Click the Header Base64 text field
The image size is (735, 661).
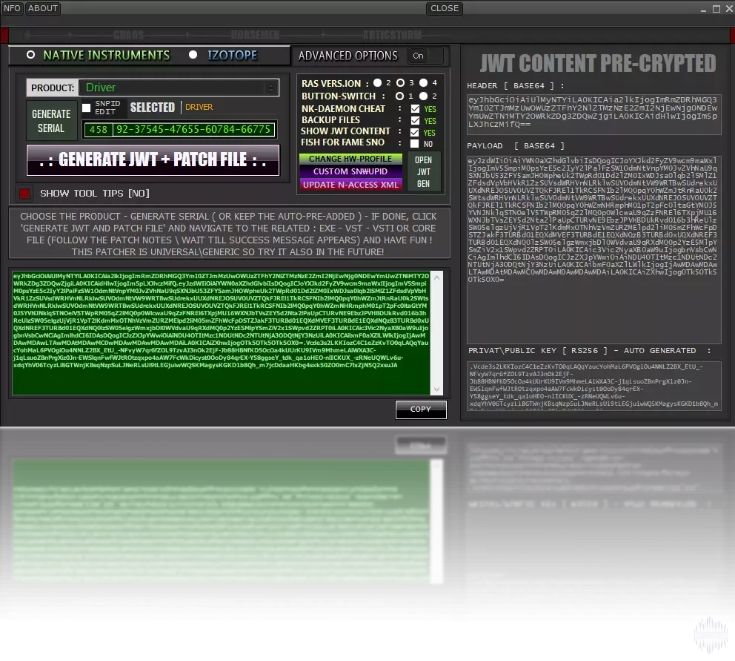point(593,114)
